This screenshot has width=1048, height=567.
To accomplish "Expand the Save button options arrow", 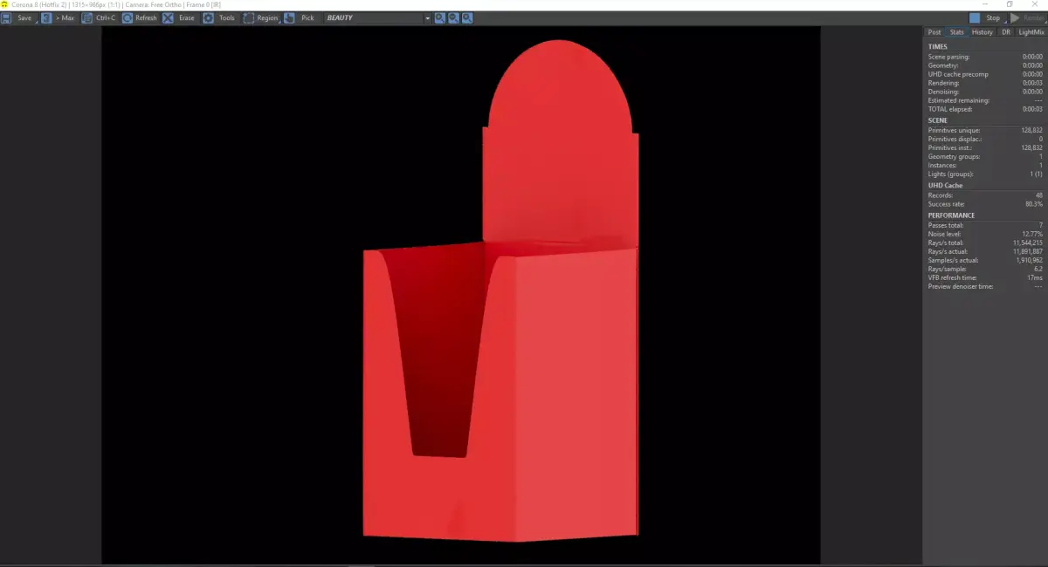I will tap(38, 21).
